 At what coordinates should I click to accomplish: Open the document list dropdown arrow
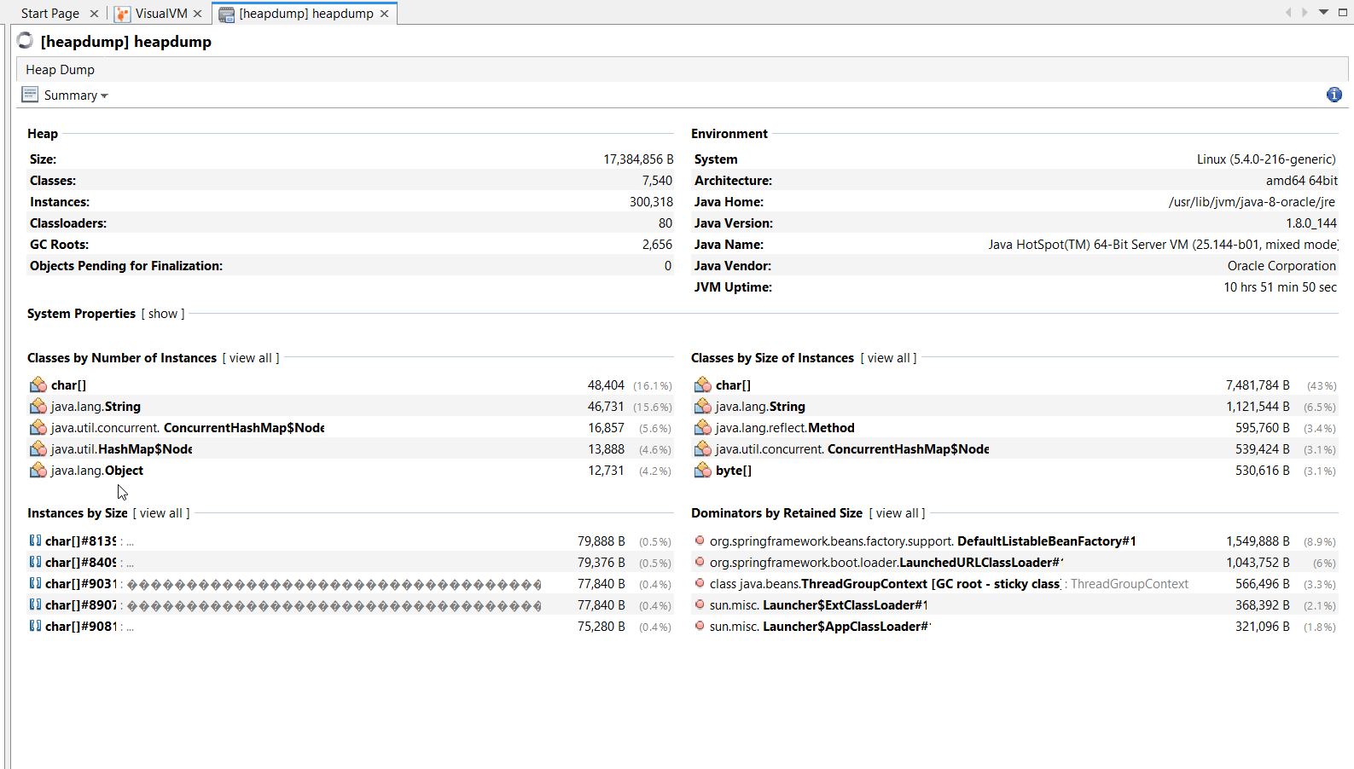[1323, 12]
